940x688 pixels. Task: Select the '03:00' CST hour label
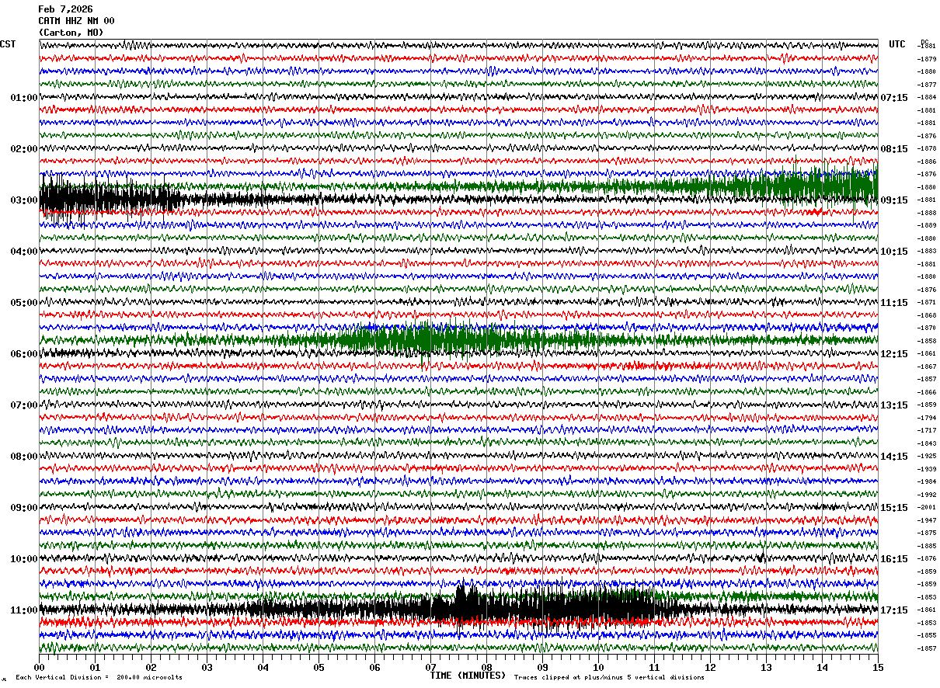pyautogui.click(x=24, y=200)
